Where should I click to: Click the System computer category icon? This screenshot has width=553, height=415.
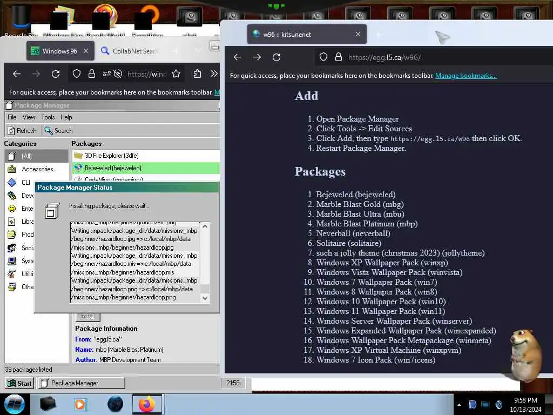point(12,261)
